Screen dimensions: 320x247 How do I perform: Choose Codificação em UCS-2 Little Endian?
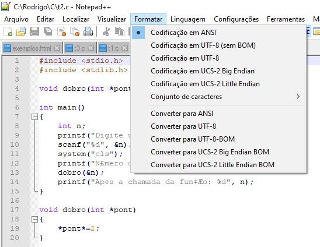(x=219, y=84)
